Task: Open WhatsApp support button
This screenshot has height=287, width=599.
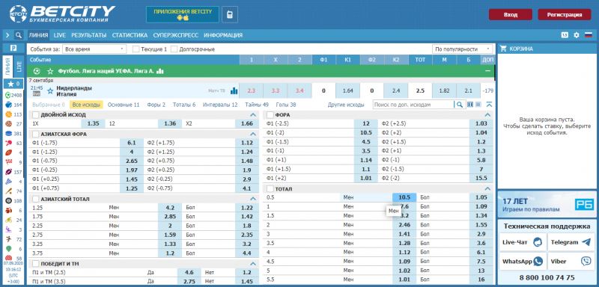Action: (x=522, y=262)
